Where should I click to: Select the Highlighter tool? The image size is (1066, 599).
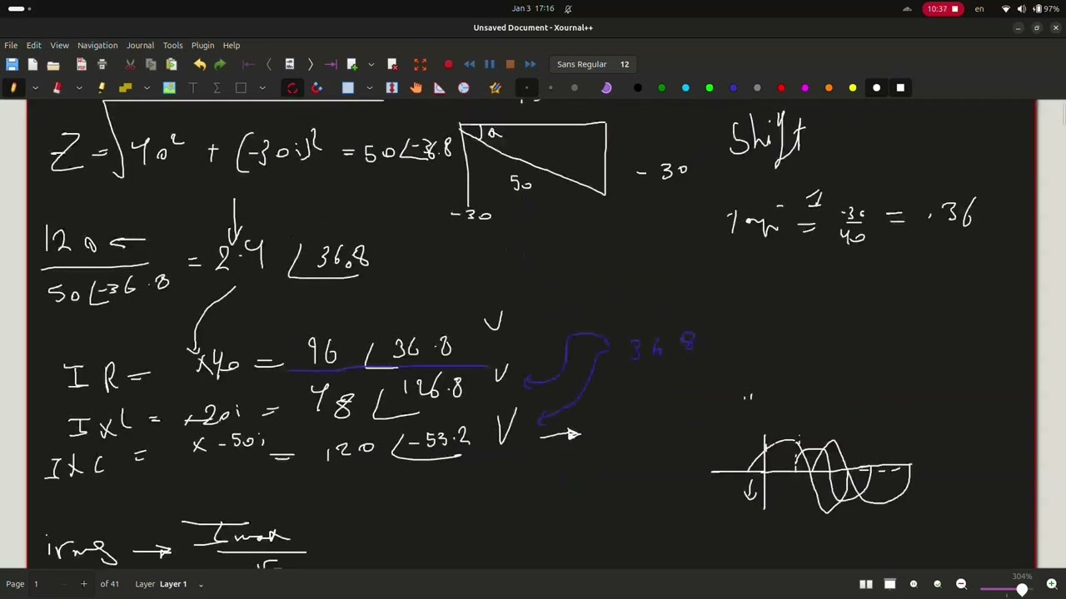click(x=102, y=87)
